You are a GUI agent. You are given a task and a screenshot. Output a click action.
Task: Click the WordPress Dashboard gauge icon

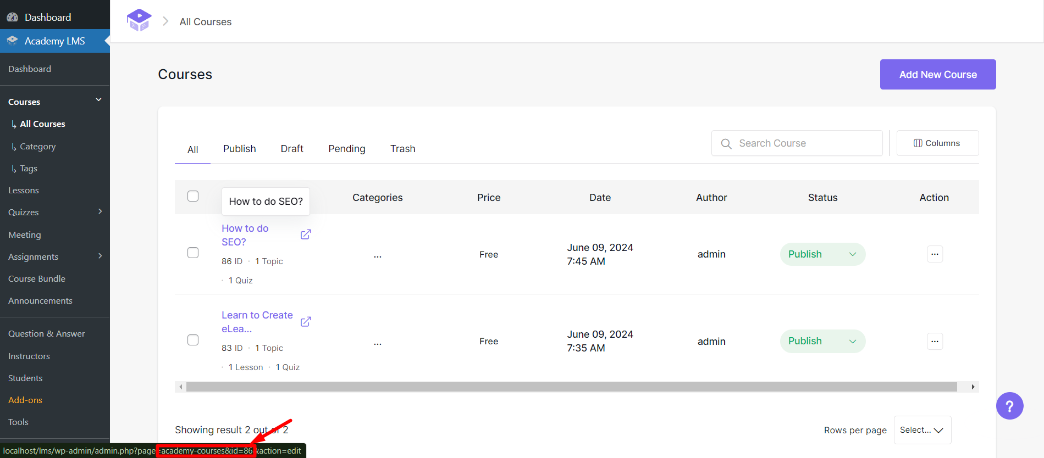pos(12,17)
